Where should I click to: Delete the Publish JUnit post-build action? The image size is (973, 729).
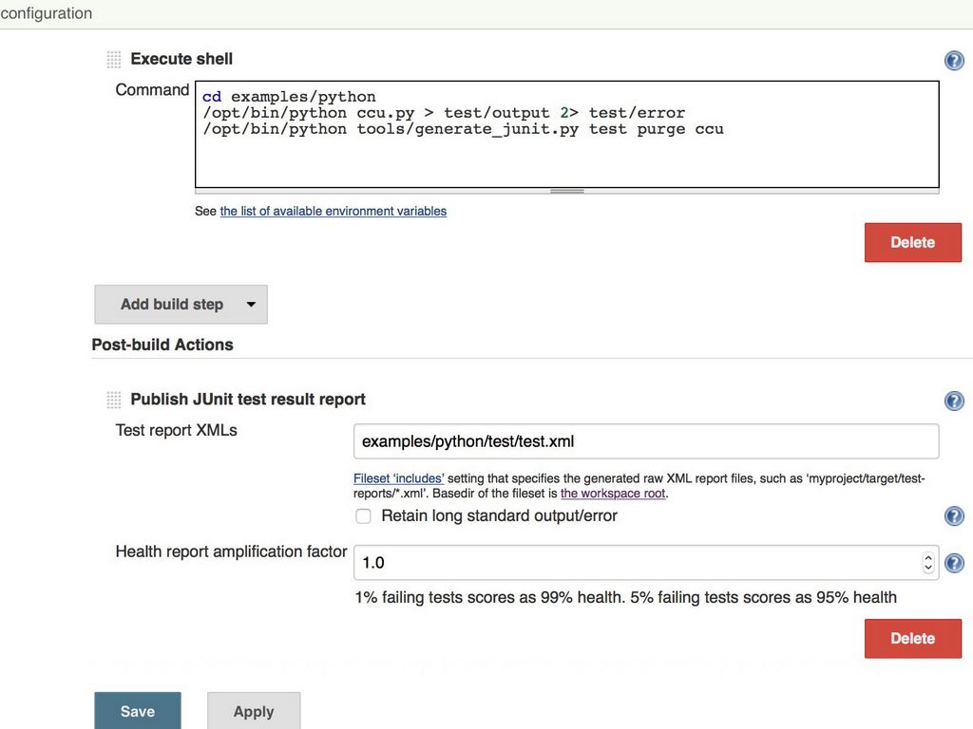(912, 639)
